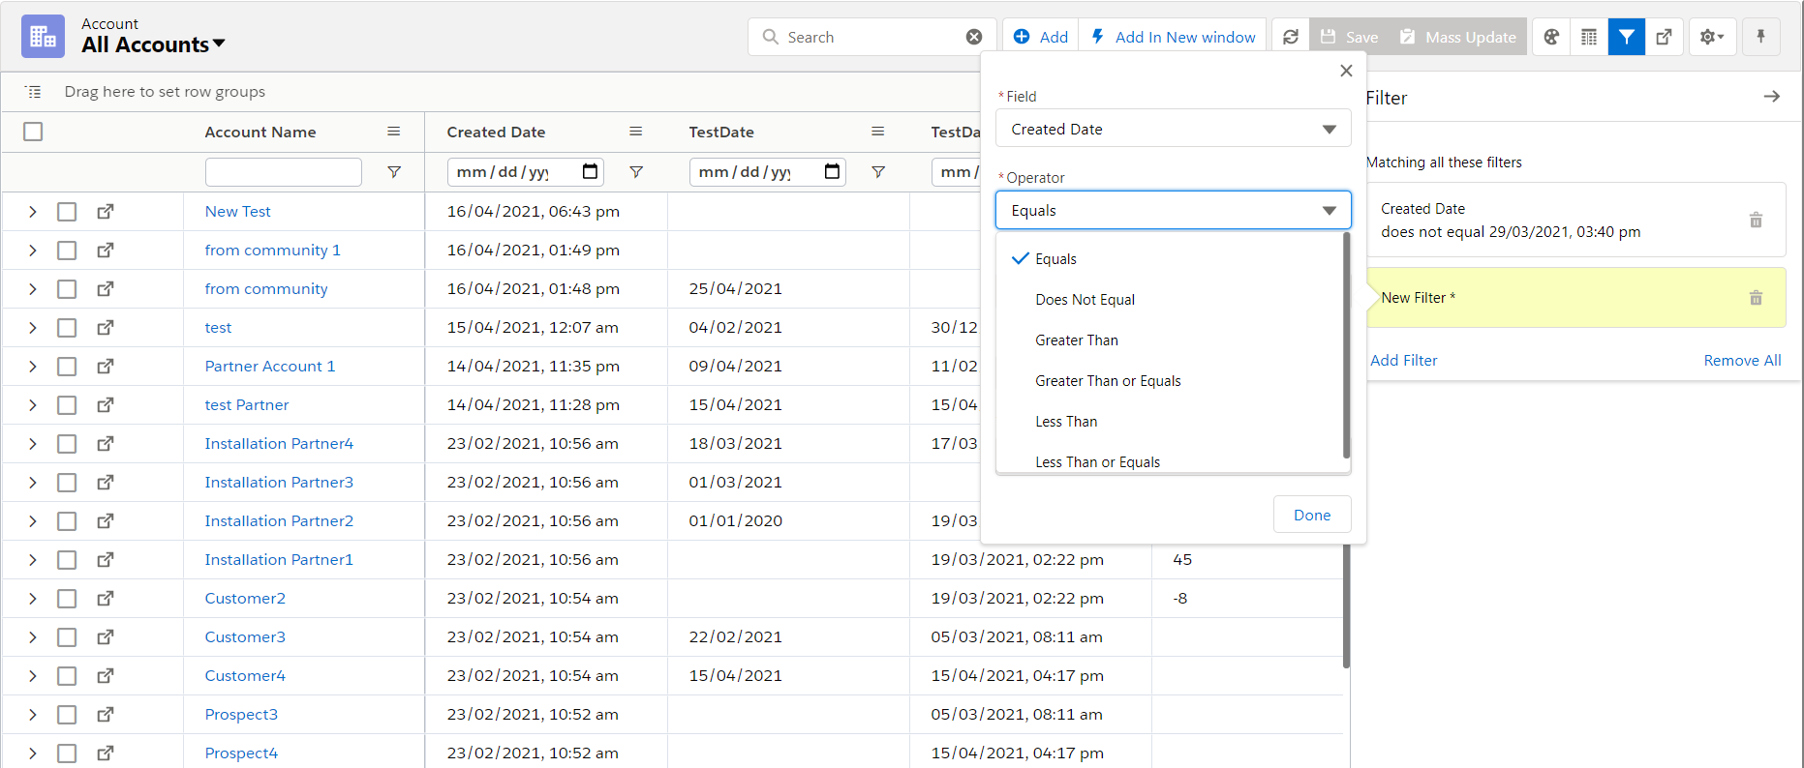Click filter funnel under Created Date column
The image size is (1804, 768).
pyautogui.click(x=636, y=171)
